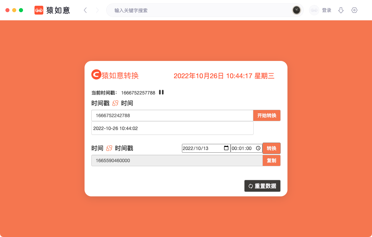This screenshot has height=237, width=372.
Task: Click the 猿如意 app logo icon
Action: 39,10
